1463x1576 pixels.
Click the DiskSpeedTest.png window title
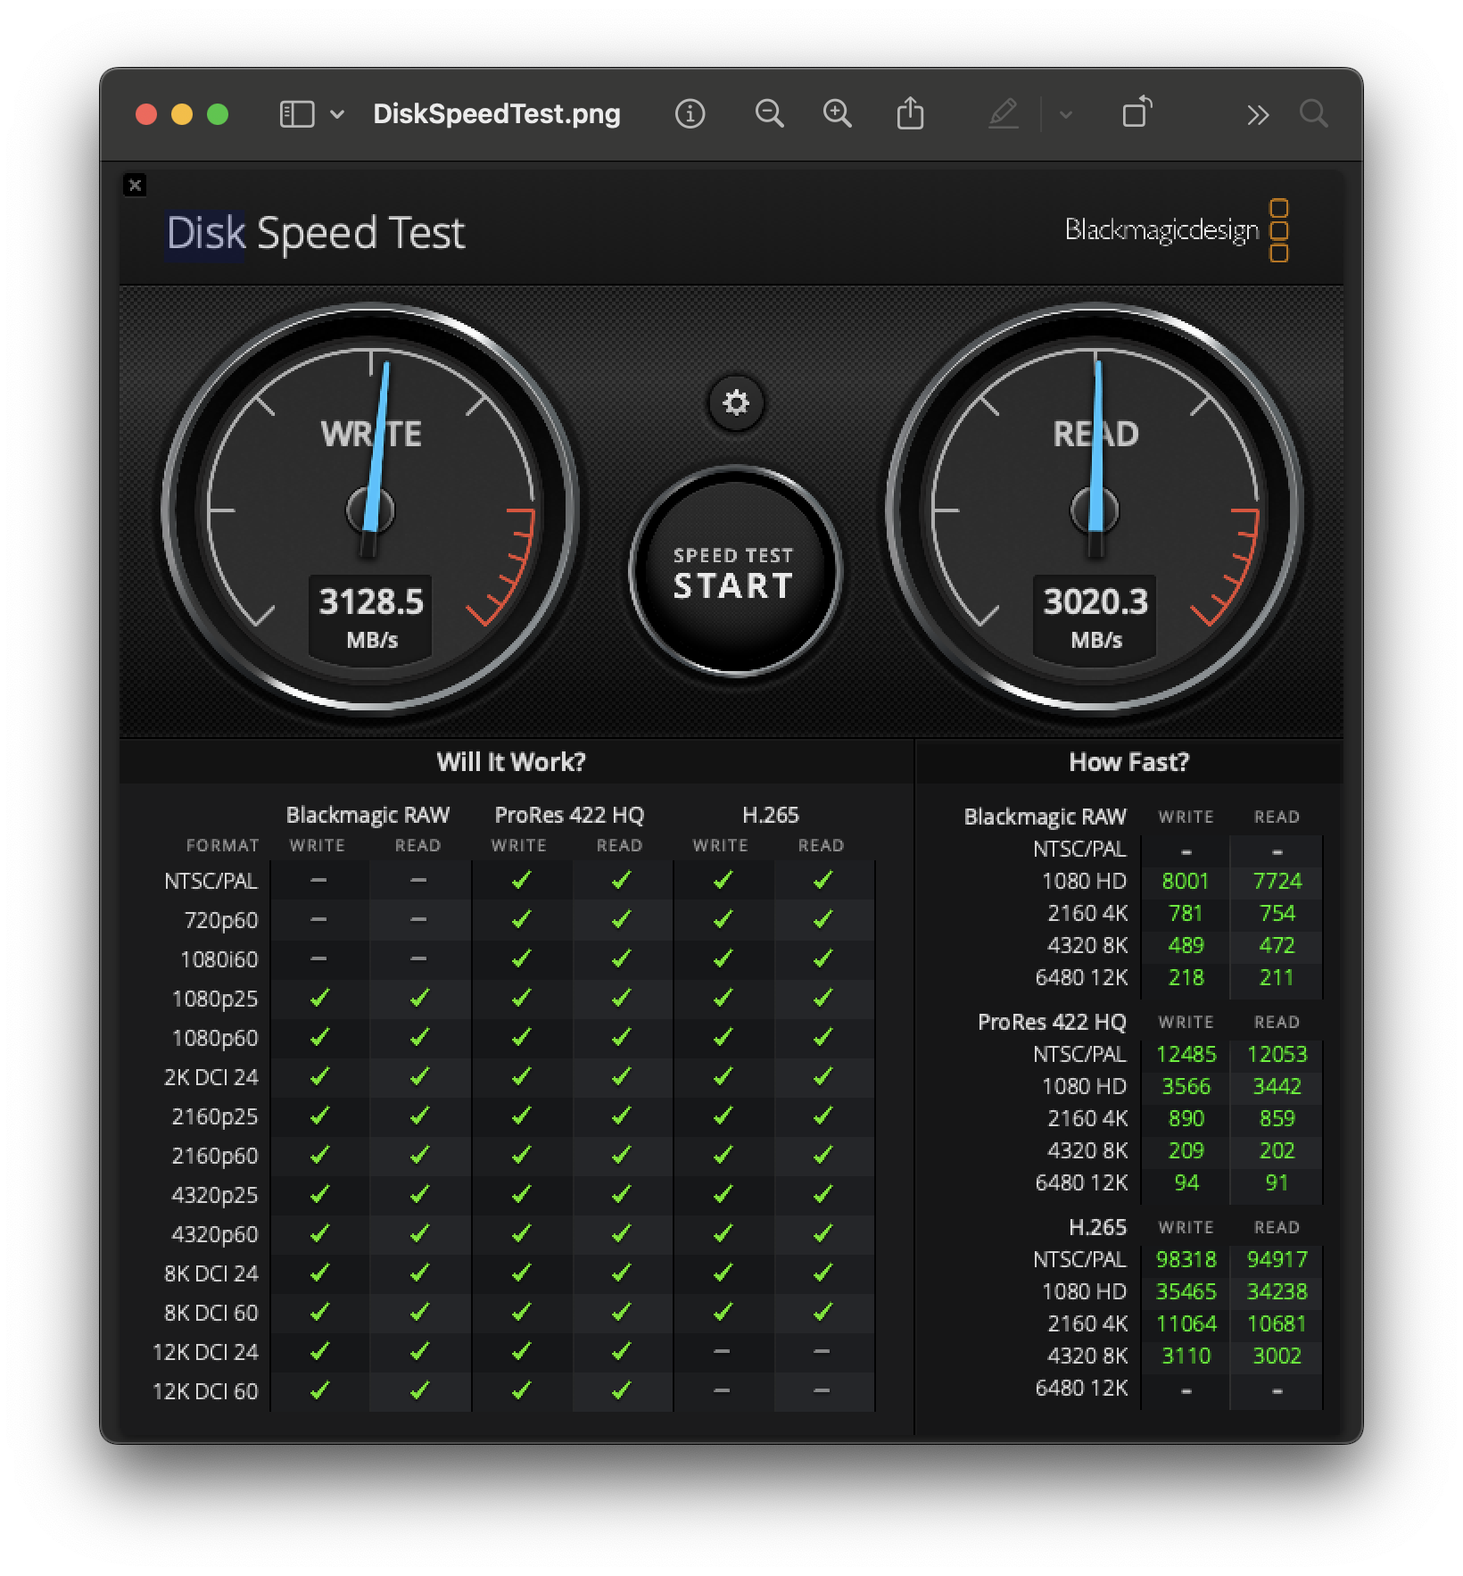point(497,114)
